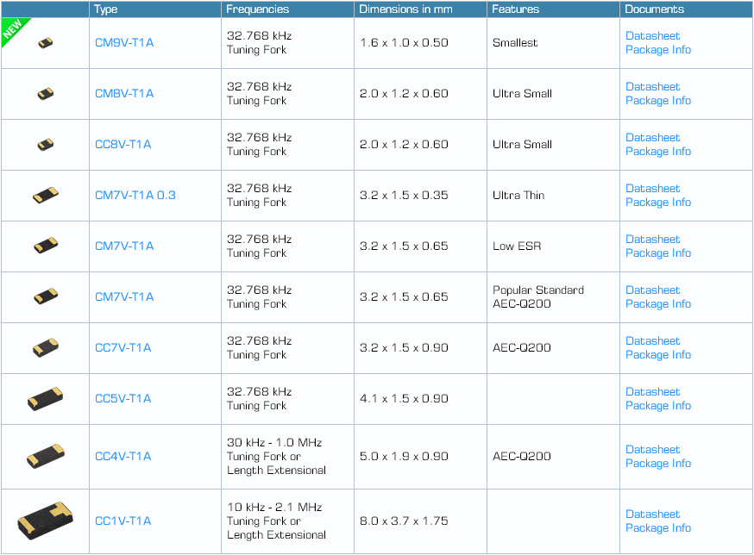View Datasheet for the Low ESR CM7V-T1A

point(652,240)
